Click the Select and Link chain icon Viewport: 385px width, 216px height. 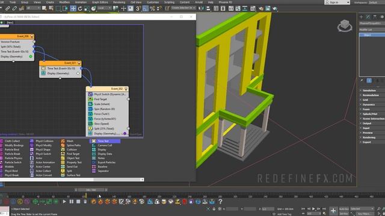(8, 8)
